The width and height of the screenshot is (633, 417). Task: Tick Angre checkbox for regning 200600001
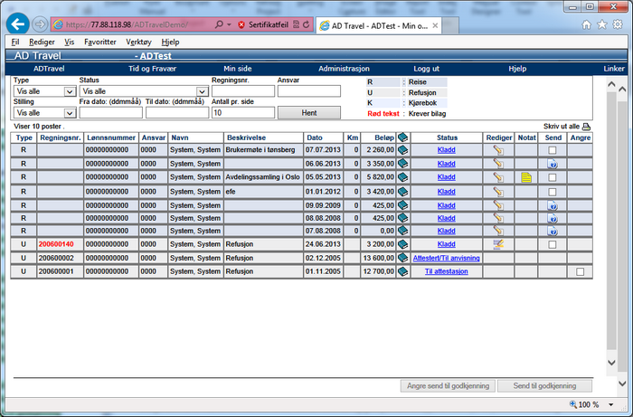coord(580,271)
